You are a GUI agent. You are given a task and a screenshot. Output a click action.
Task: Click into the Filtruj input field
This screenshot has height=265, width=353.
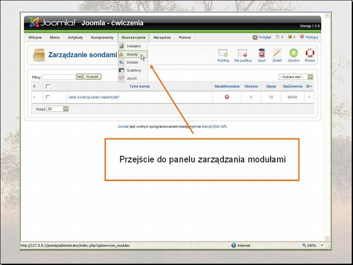(59, 77)
